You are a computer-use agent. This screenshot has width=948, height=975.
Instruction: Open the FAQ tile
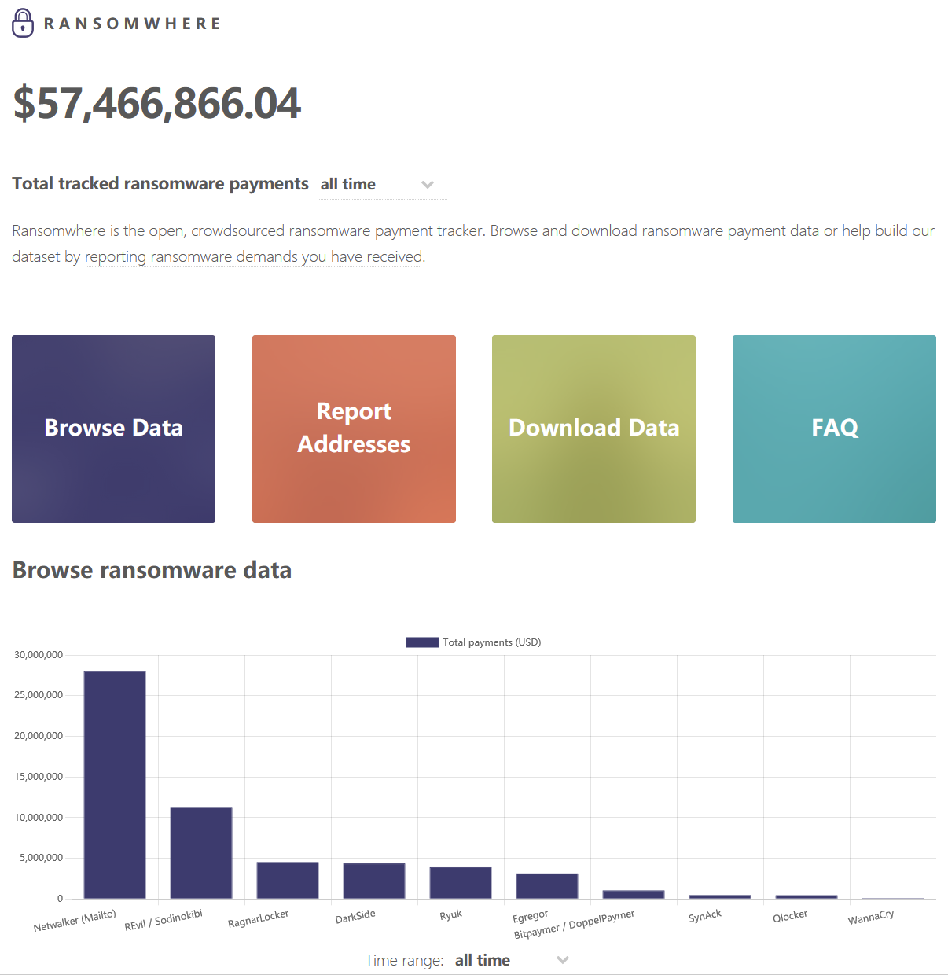point(834,429)
